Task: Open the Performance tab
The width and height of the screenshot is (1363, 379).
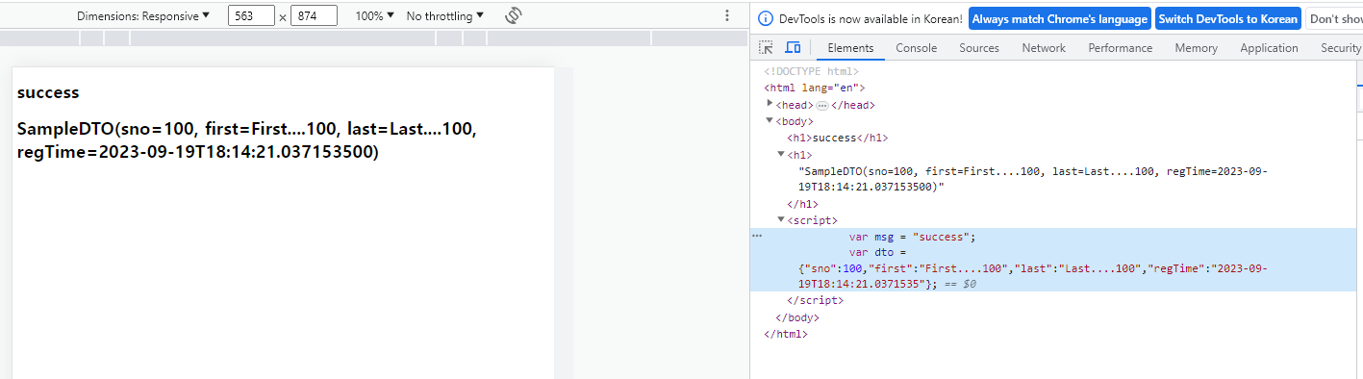Action: point(1121,47)
